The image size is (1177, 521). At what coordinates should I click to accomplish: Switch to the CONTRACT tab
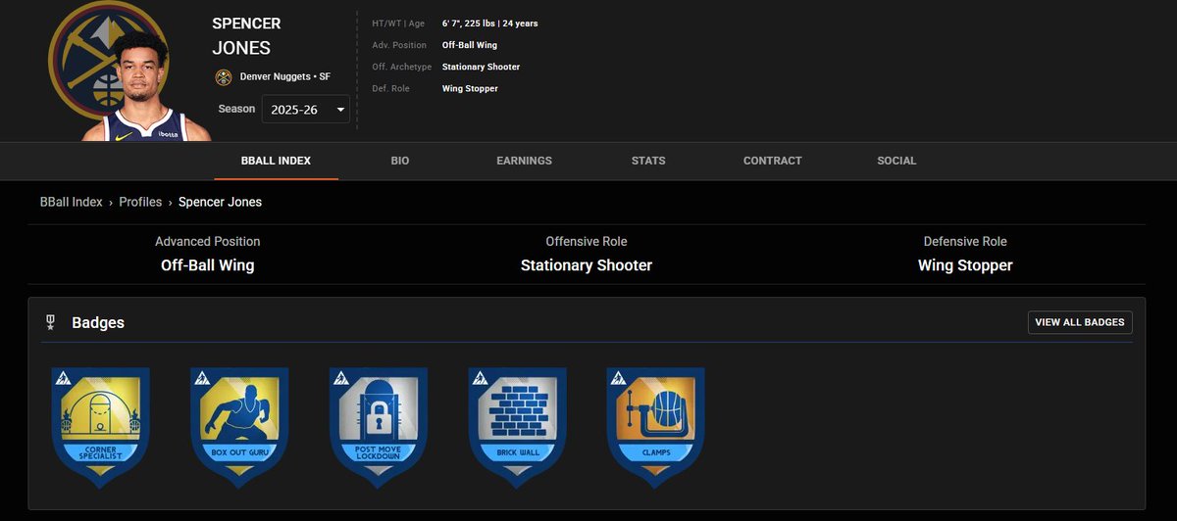[772, 161]
